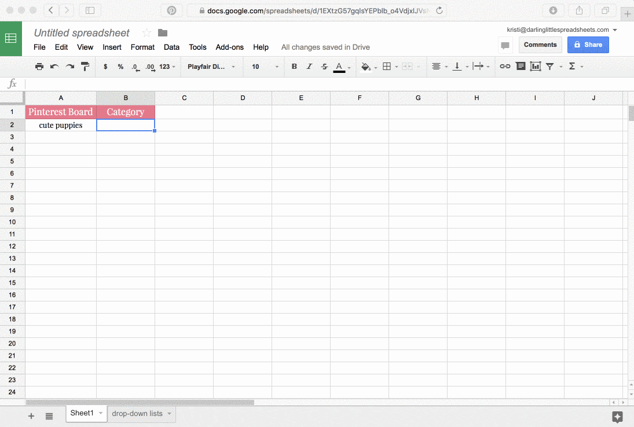Viewport: 634px width, 427px height.
Task: Open the borders menu
Action: point(387,67)
